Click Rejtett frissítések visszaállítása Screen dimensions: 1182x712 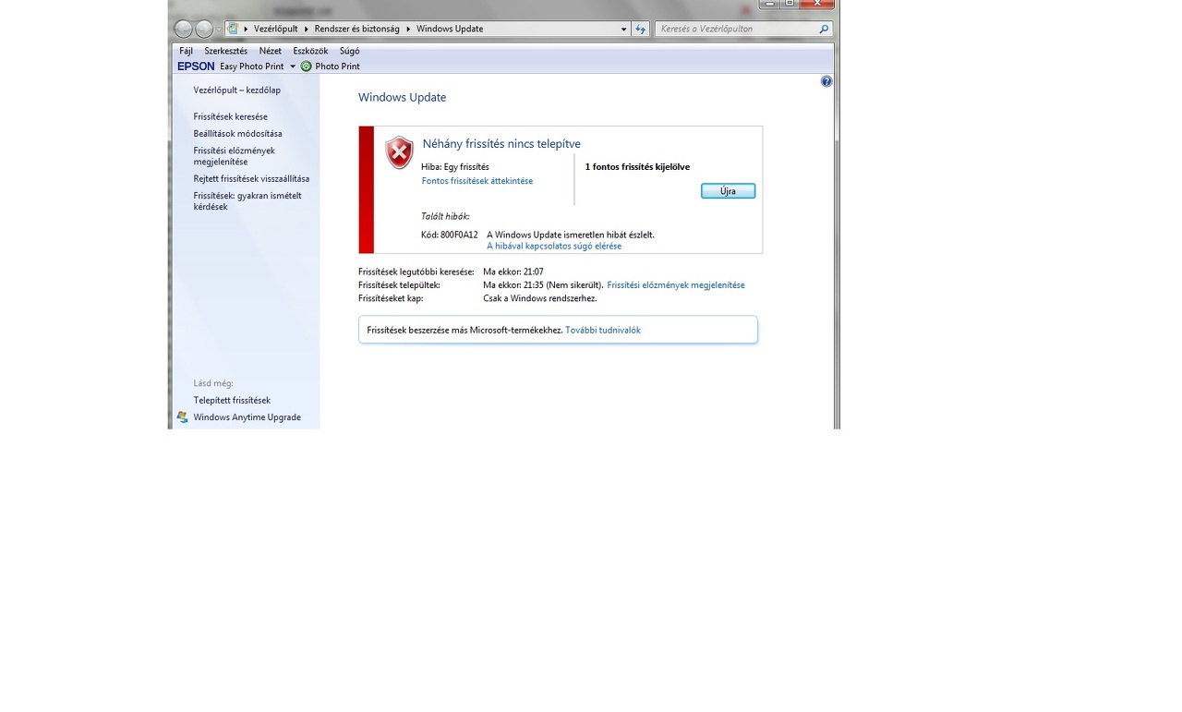click(x=251, y=179)
